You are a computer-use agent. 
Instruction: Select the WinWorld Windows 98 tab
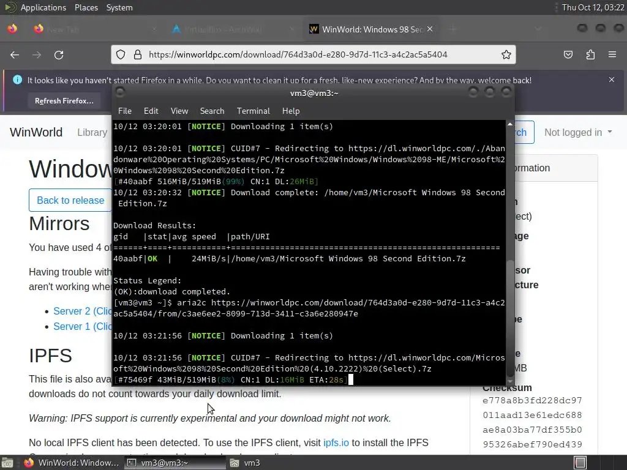(x=372, y=29)
